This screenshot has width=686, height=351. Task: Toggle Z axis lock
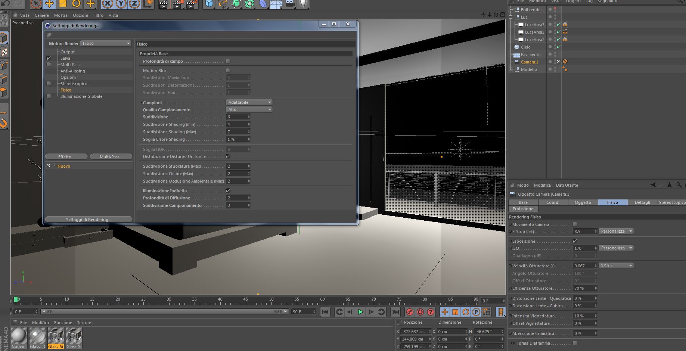coord(134,4)
